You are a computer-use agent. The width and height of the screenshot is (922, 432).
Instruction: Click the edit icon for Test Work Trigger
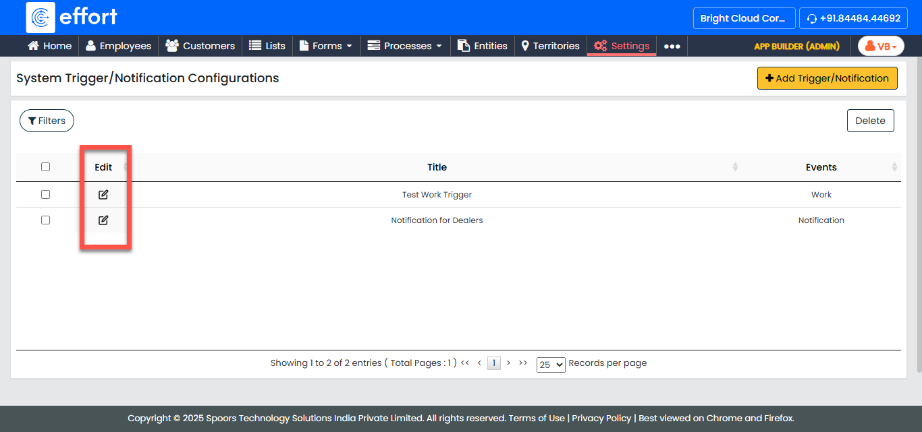pos(103,195)
